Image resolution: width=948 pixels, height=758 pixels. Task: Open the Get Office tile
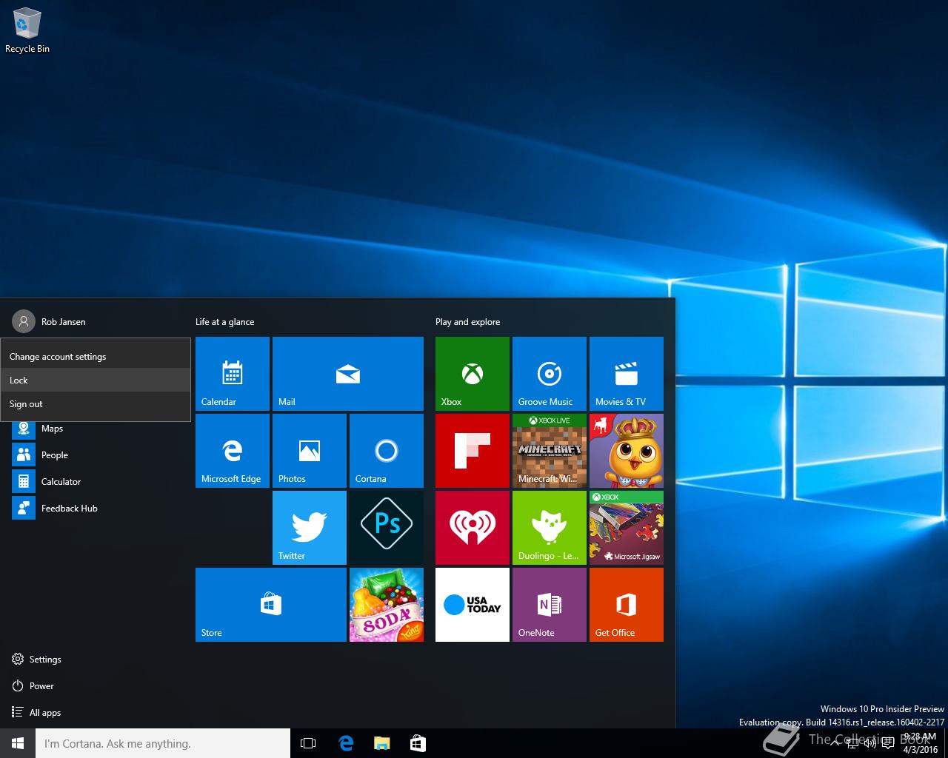pyautogui.click(x=627, y=605)
